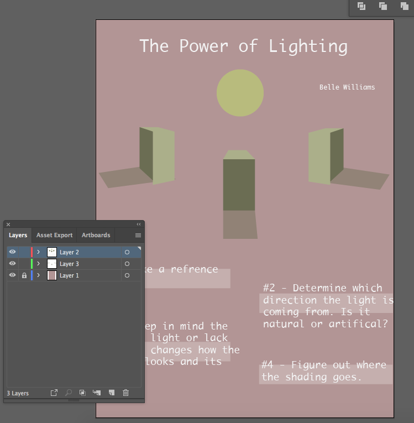Screen dimensions: 414x423
Task: Toggle visibility of Layer 3
Action: pyautogui.click(x=12, y=264)
